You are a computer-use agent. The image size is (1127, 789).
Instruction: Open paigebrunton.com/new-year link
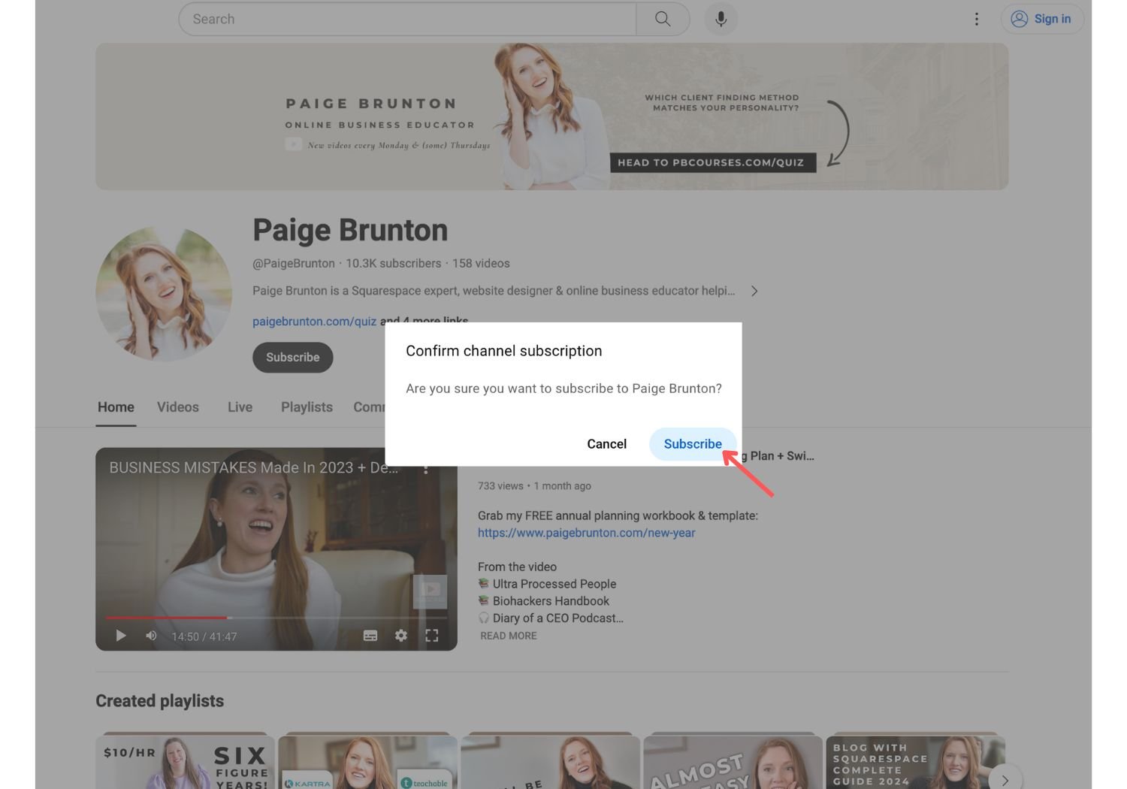pos(586,533)
